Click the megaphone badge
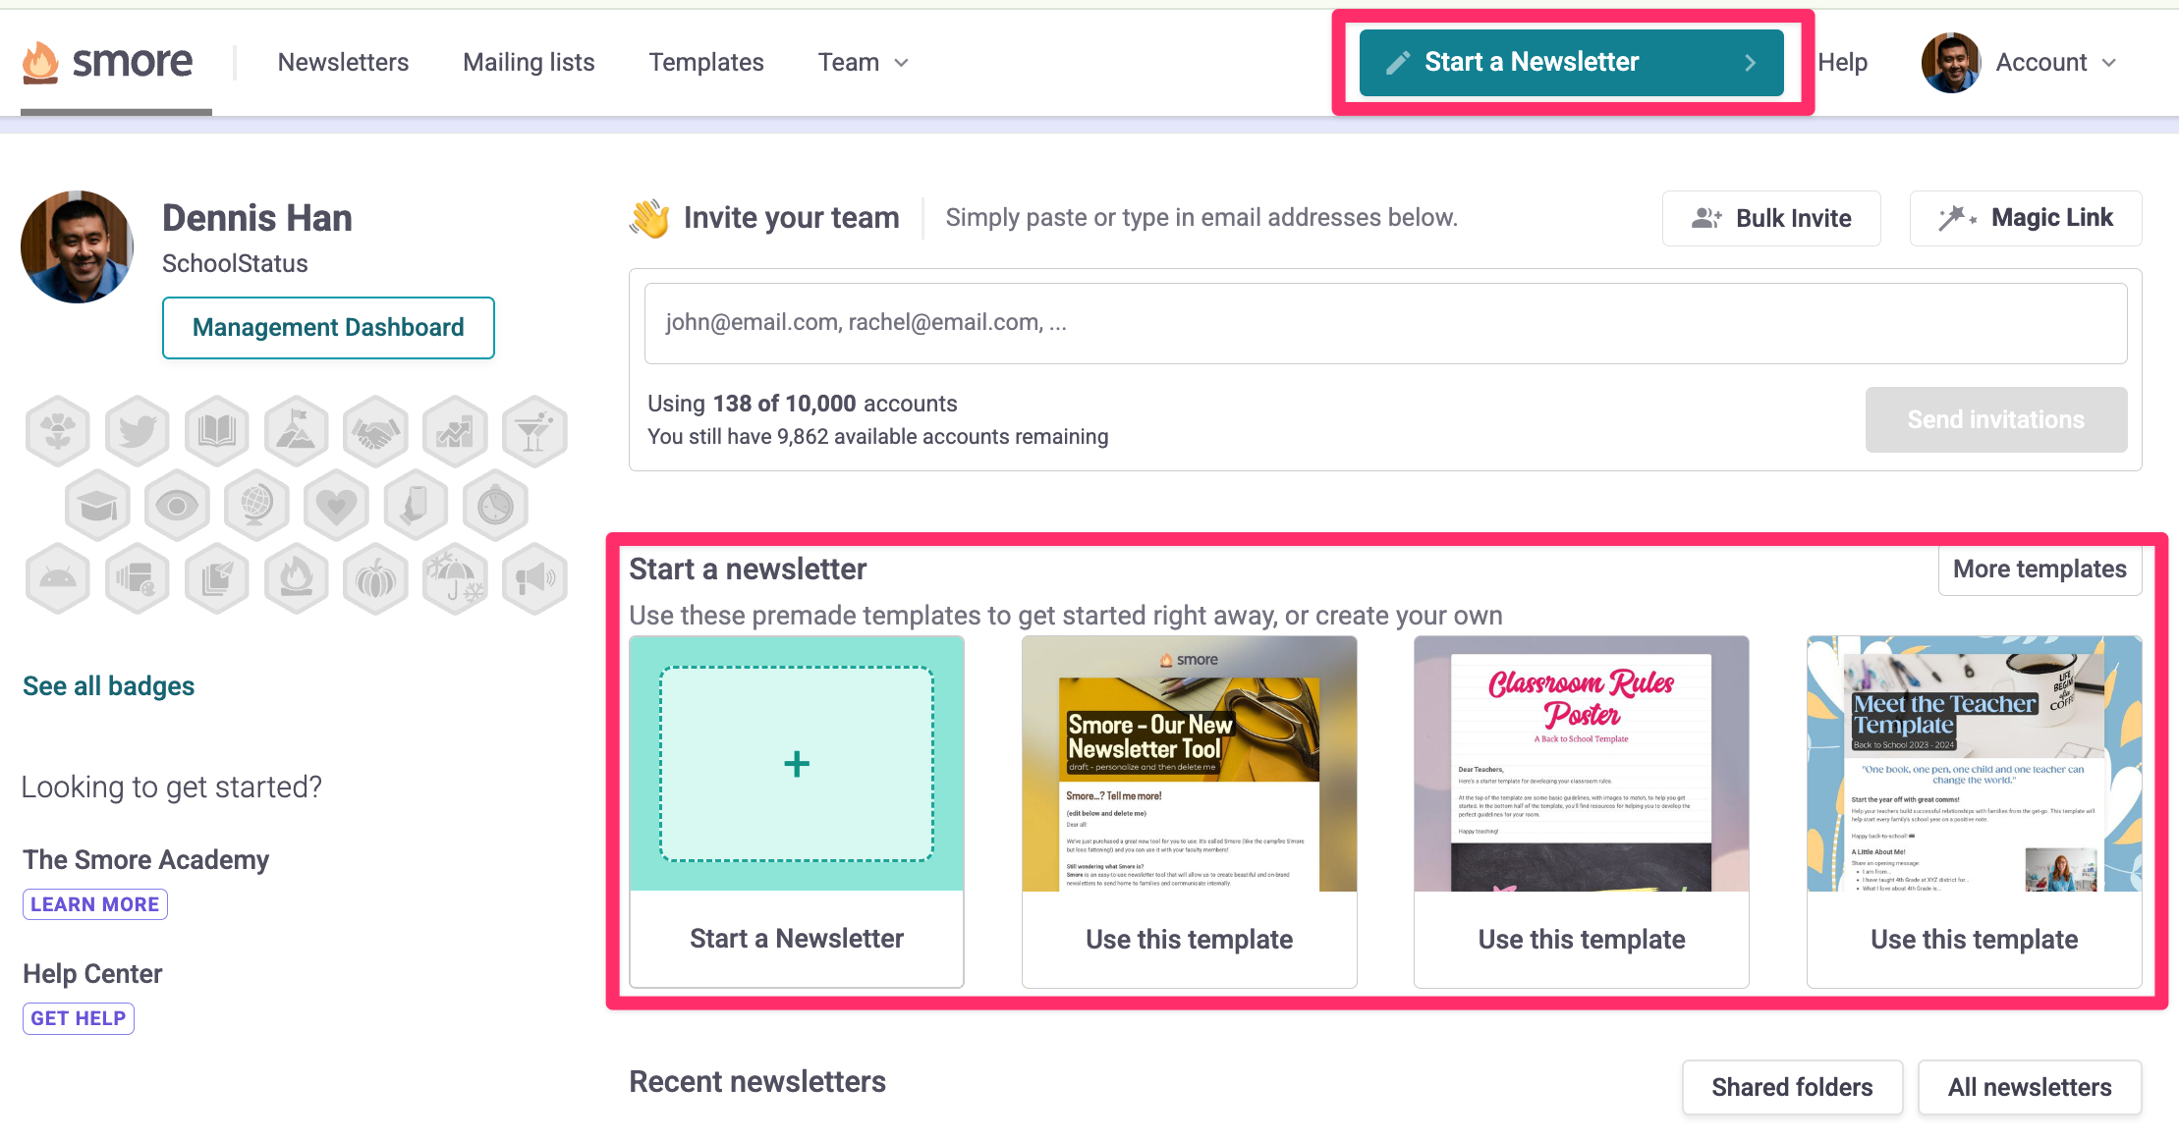2179x1141 pixels. pyautogui.click(x=534, y=580)
